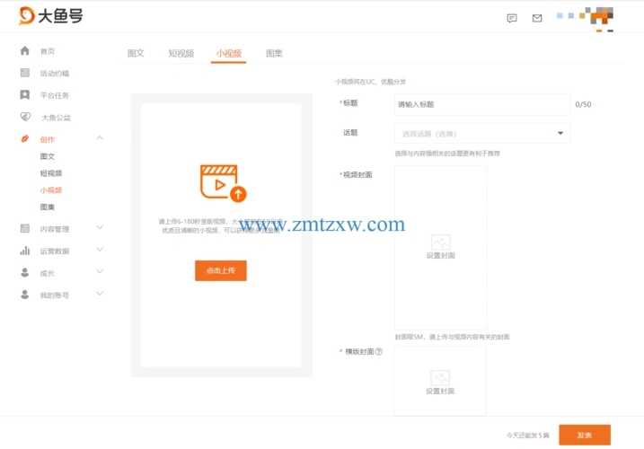
Task: Open the comments message icon in header
Action: tap(512, 18)
